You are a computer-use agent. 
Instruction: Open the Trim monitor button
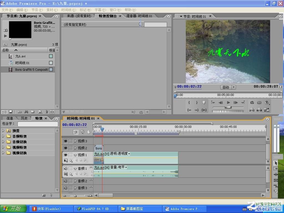tap(267, 110)
